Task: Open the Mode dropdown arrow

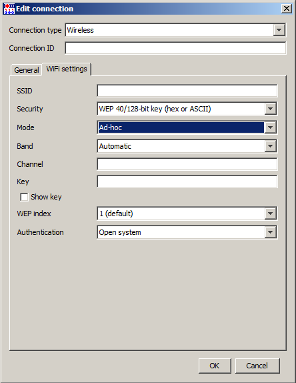Action: (271, 127)
